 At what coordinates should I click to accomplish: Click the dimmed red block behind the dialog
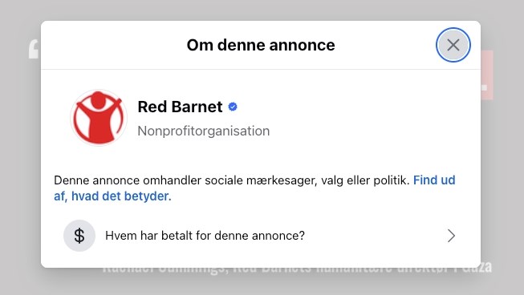click(x=487, y=75)
